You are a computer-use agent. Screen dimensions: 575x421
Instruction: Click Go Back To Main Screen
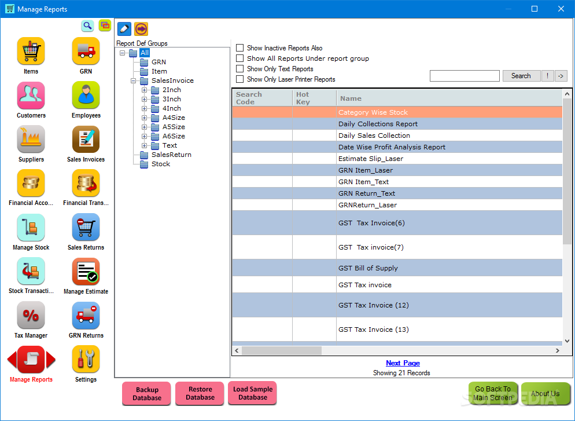click(492, 393)
